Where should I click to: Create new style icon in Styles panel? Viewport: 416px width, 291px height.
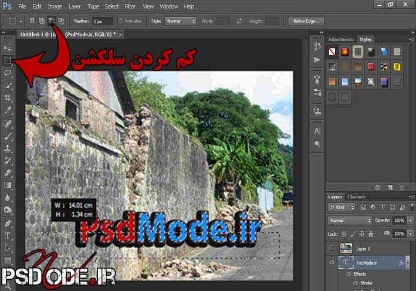(x=390, y=188)
